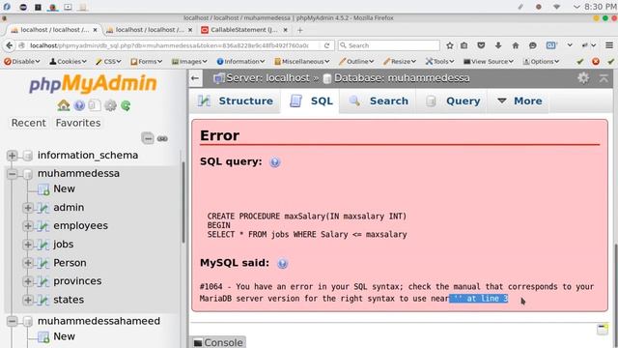Bookmark this page with the star icon

pyautogui.click(x=450, y=45)
